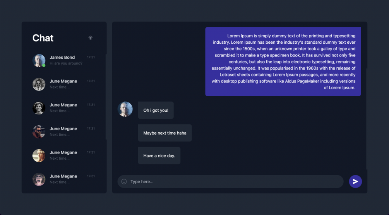The height and width of the screenshot is (215, 389).
Task: Open the emoji picker smiley icon
Action: [124, 181]
